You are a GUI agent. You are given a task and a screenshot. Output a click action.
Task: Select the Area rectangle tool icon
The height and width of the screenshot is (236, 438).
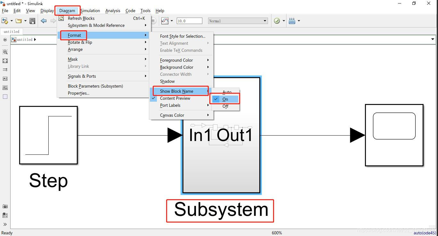coord(5,97)
